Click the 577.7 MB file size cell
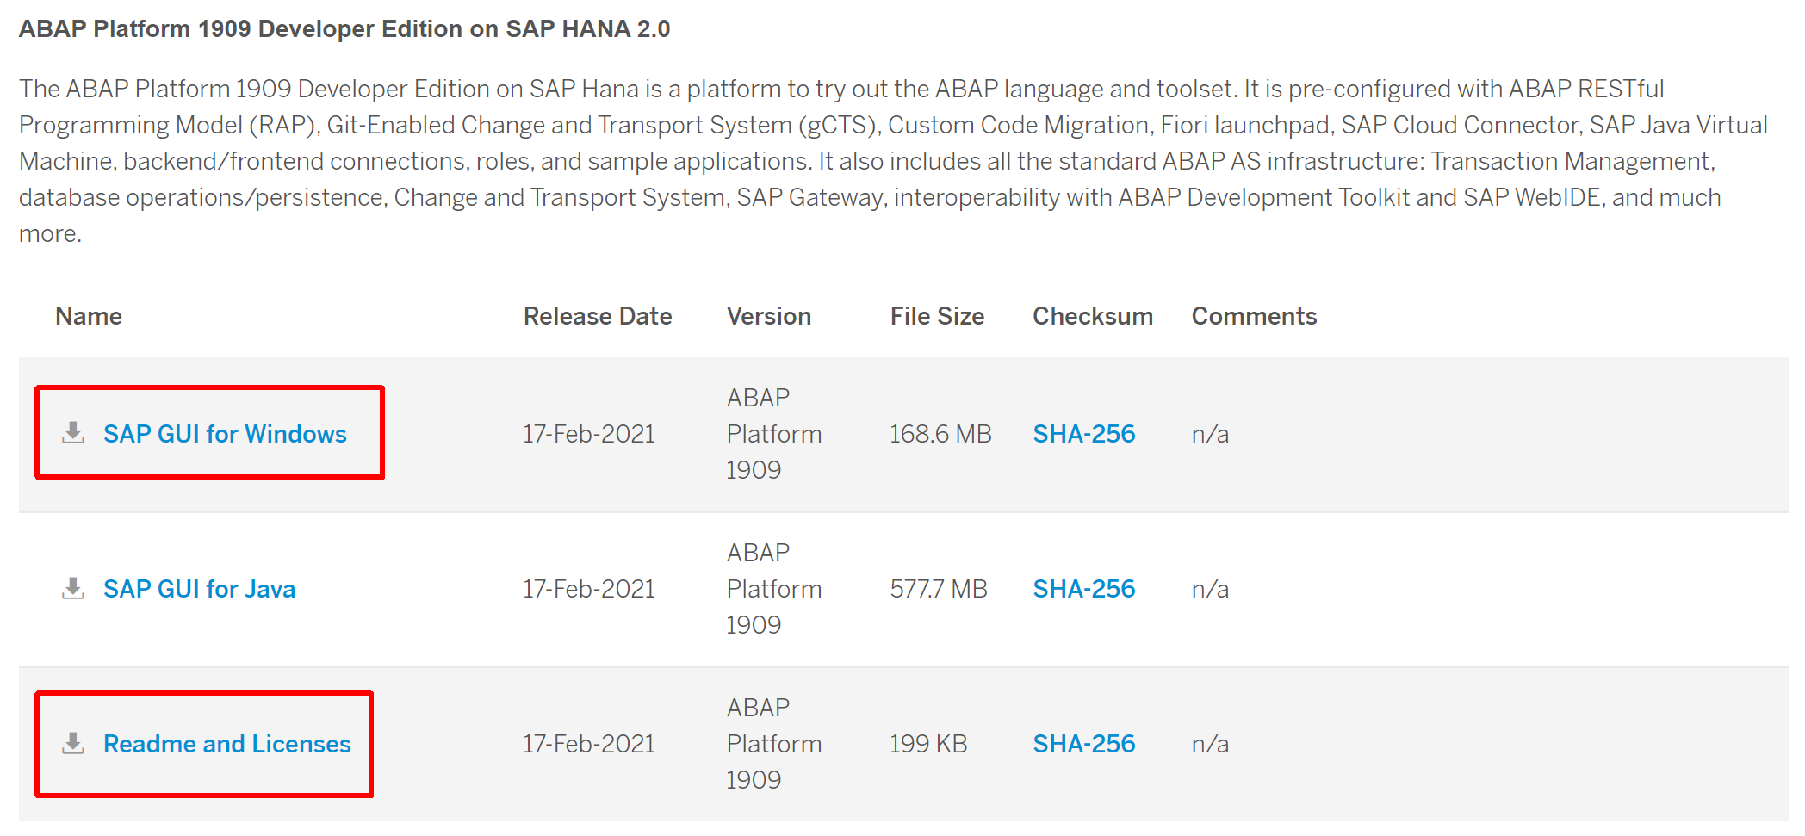Viewport: 1805px width, 836px height. (939, 589)
